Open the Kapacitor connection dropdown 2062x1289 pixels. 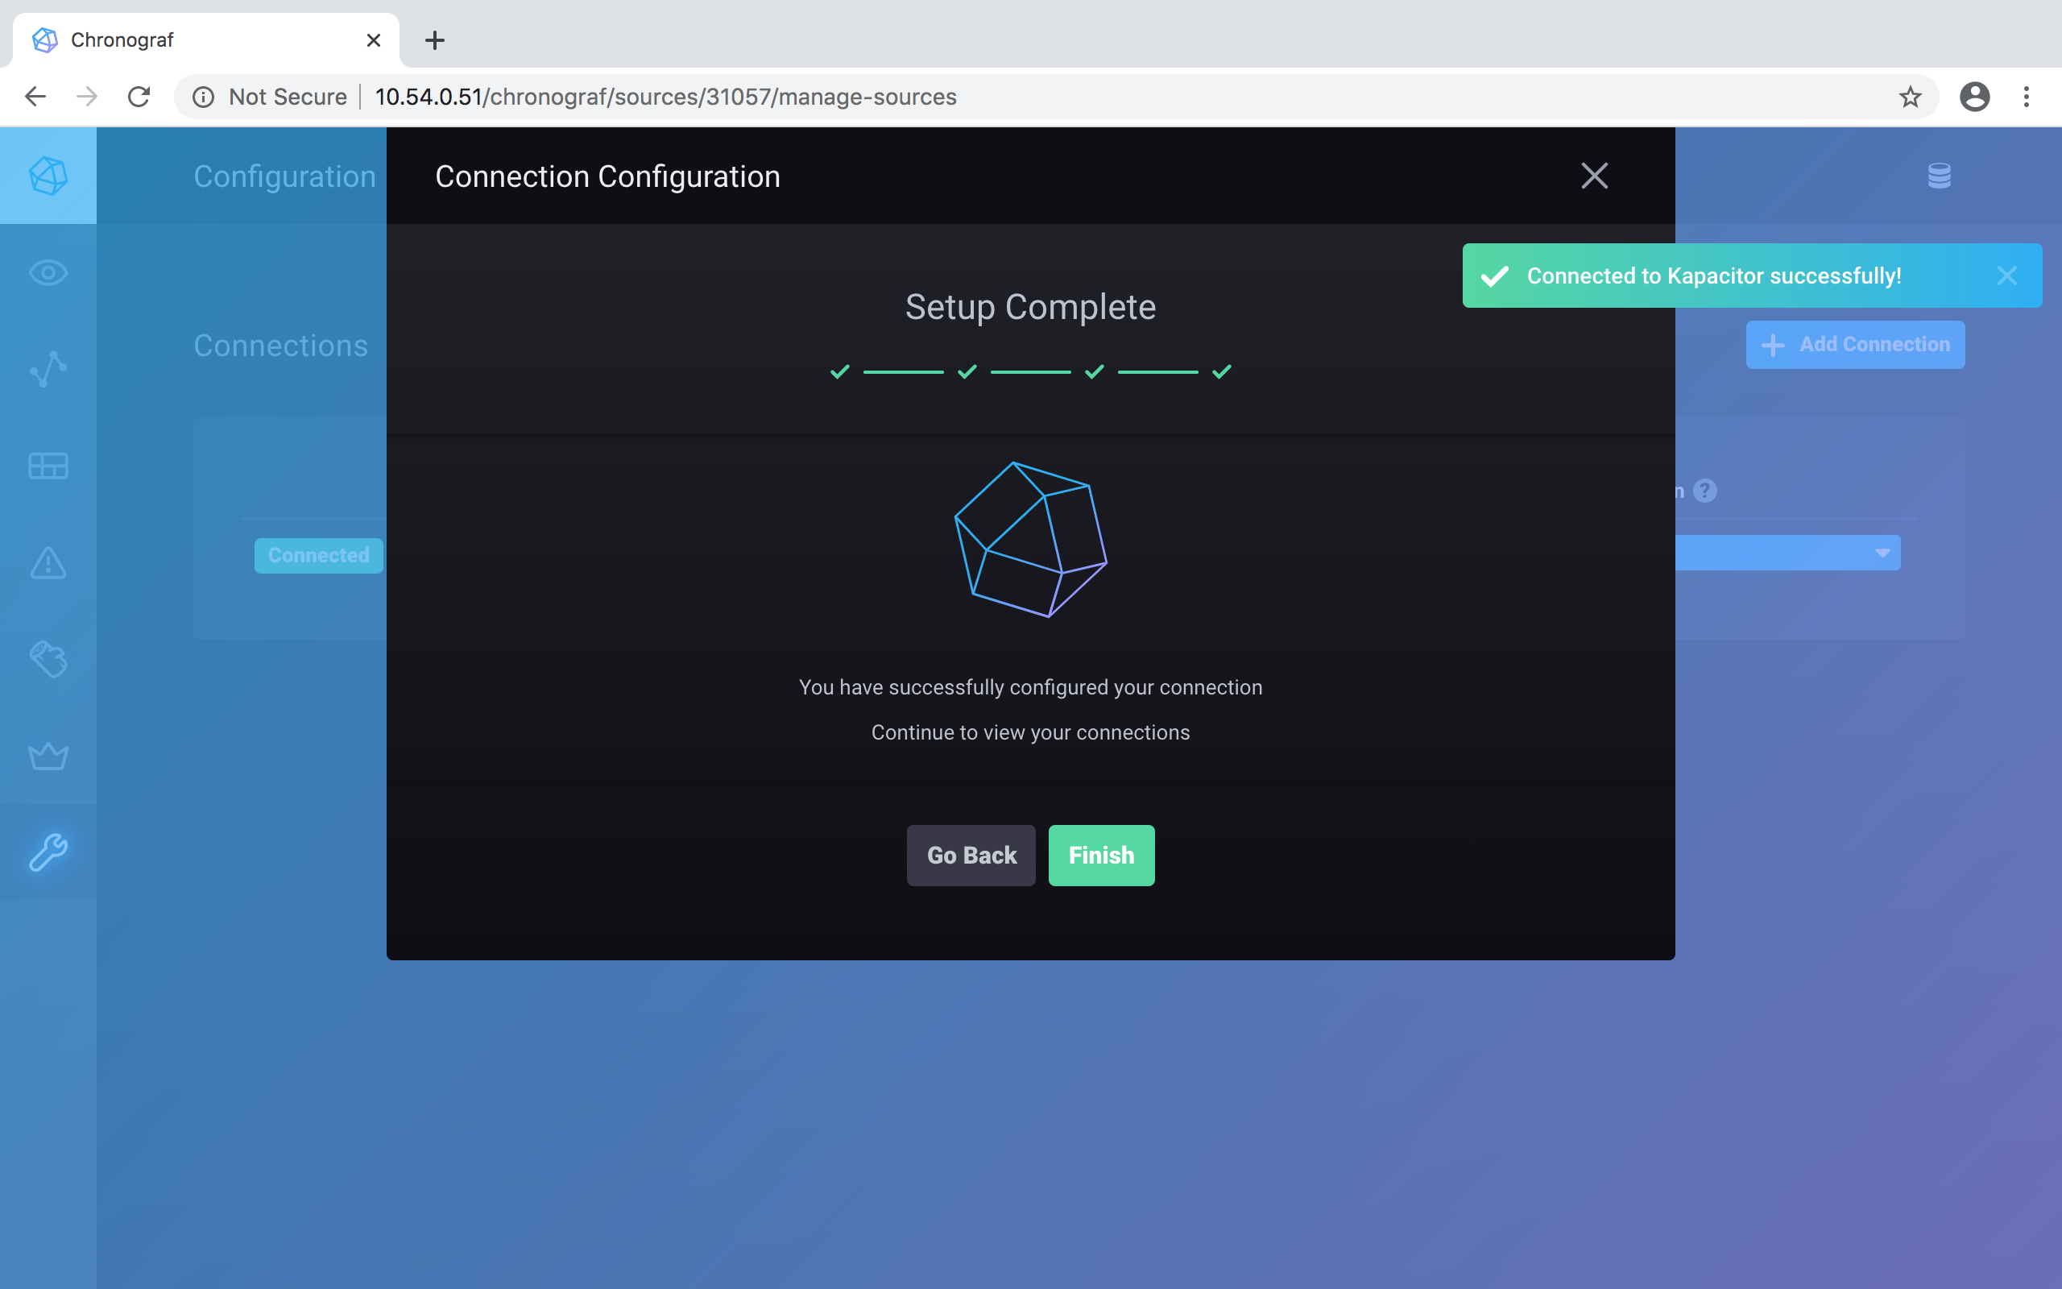click(1787, 553)
